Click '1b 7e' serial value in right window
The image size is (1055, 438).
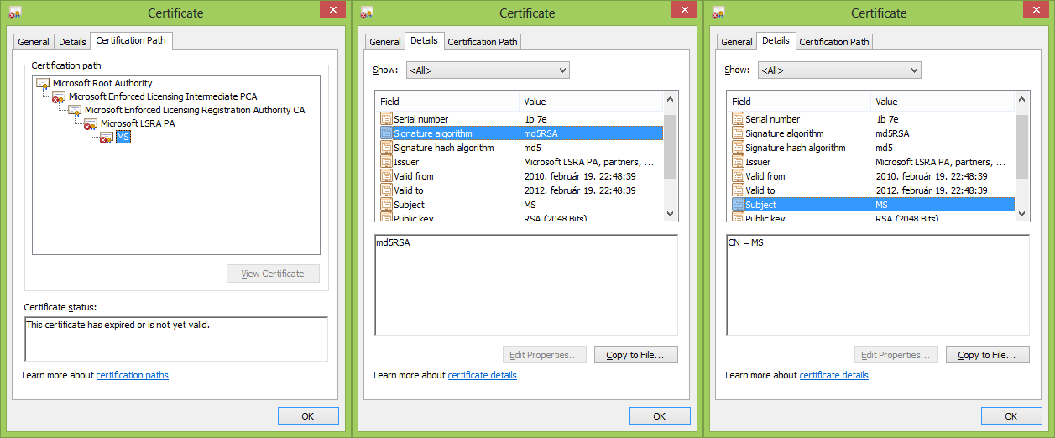887,119
